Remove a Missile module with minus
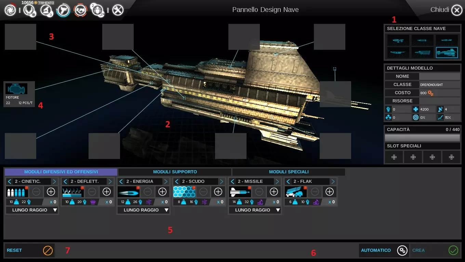The height and width of the screenshot is (262, 465). 259,192
